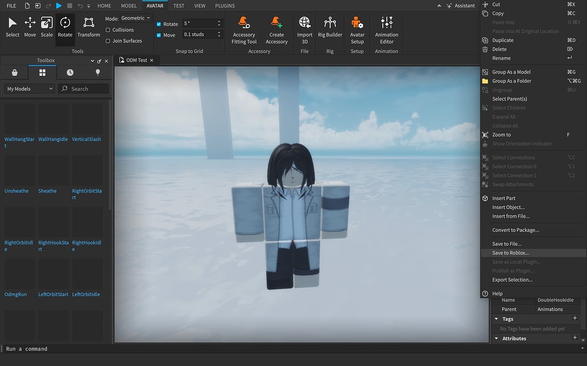Open the Mode Geometric dropdown
Screen dimensions: 587x366
tap(134, 18)
